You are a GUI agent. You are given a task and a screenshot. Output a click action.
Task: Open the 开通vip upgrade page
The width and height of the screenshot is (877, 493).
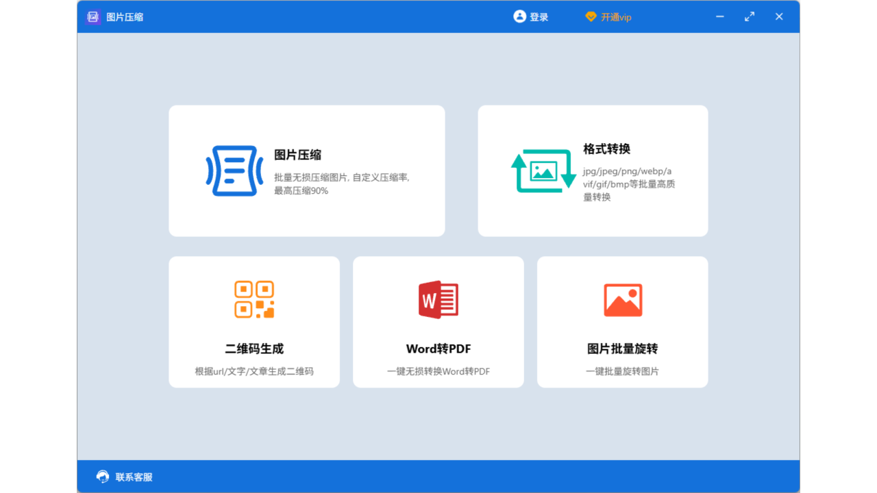tap(615, 16)
